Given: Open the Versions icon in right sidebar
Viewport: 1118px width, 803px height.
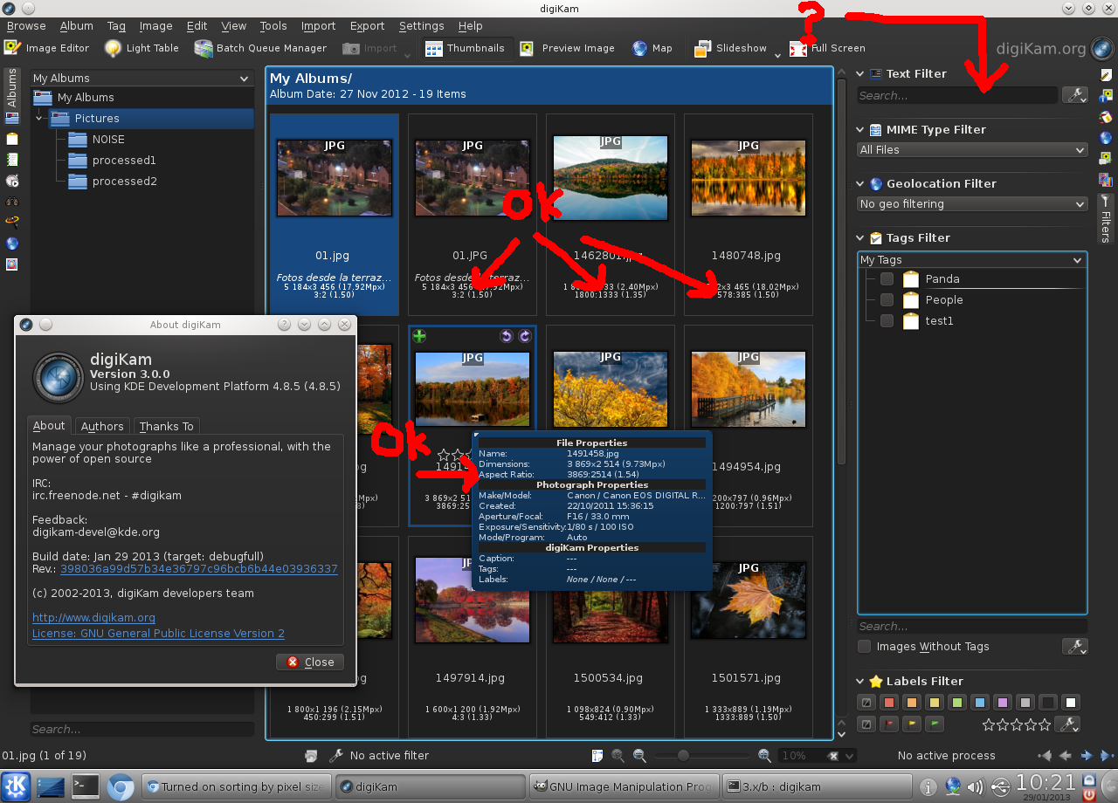Looking at the screenshot, I should [1106, 158].
